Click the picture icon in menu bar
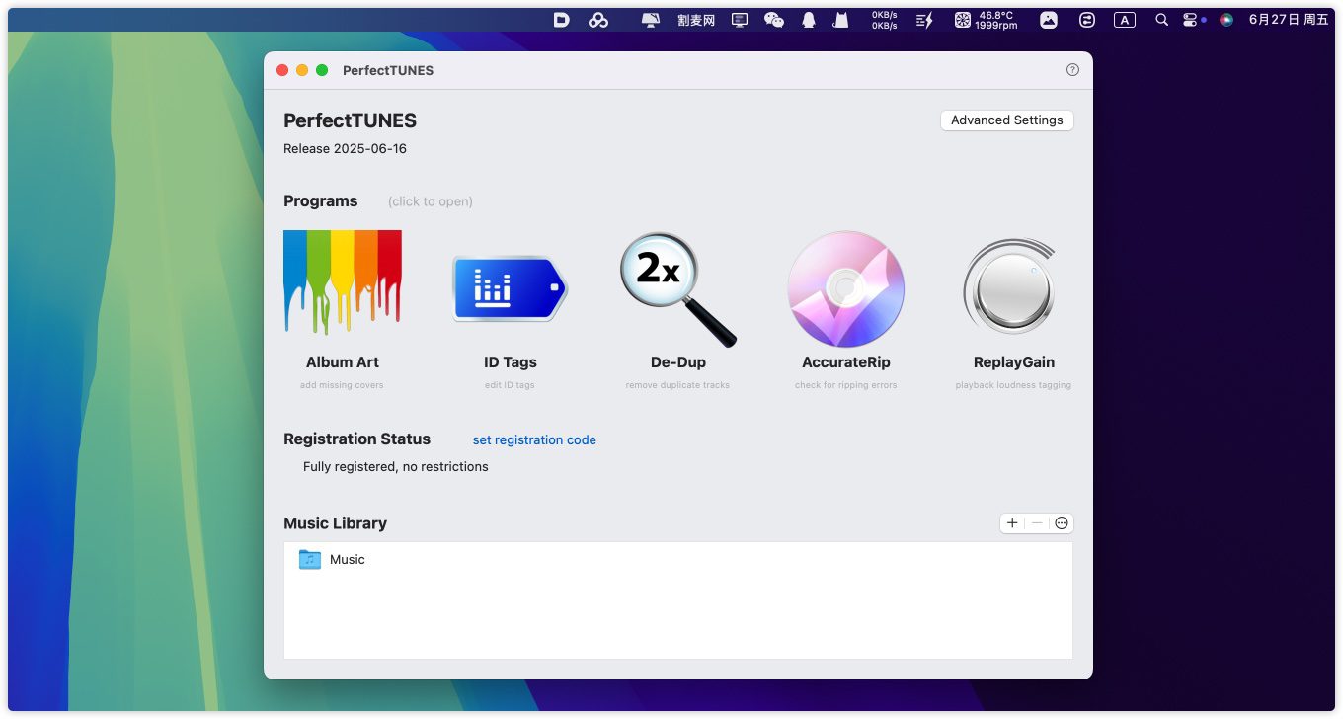The image size is (1343, 719). pos(1049,20)
